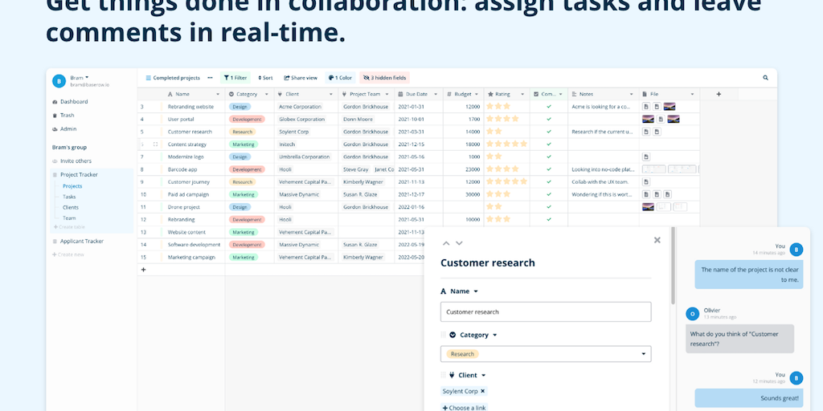Expand Bram account menu
Image resolution: width=823 pixels, height=411 pixels.
coord(86,76)
